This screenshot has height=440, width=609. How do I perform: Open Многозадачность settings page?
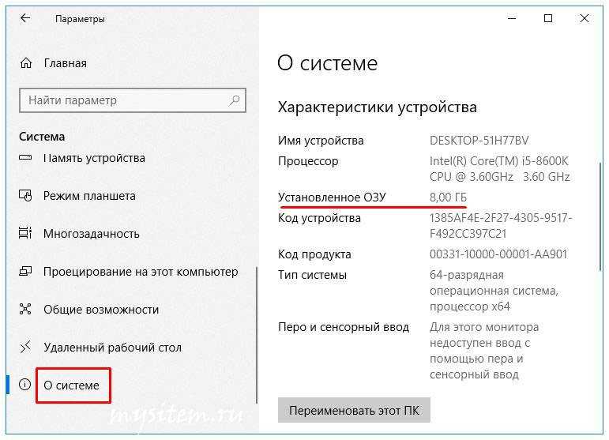[x=92, y=234]
